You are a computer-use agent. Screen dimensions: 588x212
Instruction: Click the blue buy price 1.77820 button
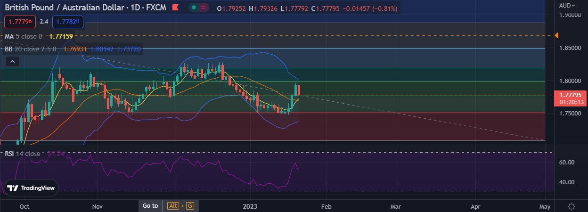68,21
